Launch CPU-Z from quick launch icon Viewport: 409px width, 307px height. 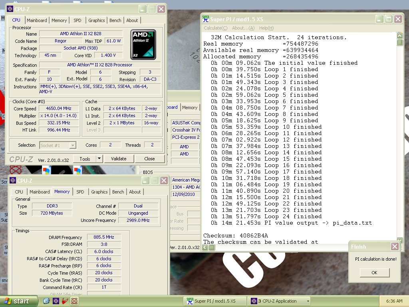tap(56, 301)
